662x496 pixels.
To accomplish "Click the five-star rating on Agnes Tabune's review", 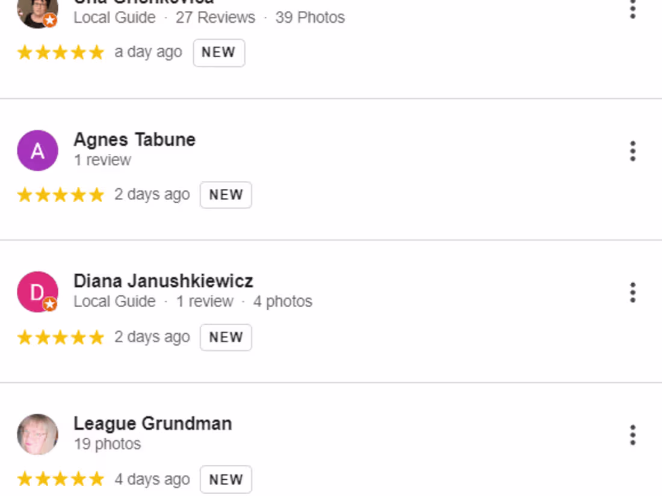I will coord(60,195).
